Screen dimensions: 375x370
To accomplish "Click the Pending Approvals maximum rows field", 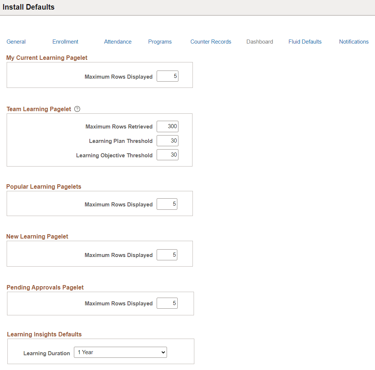I will [167, 303].
